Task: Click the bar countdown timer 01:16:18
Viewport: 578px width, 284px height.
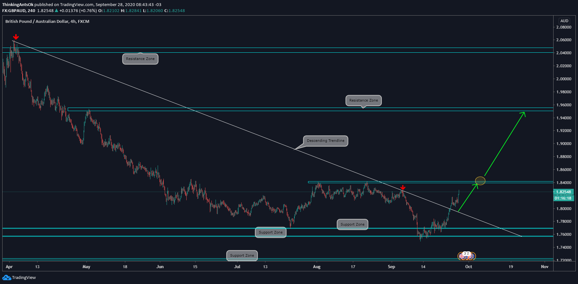Action: [563, 198]
